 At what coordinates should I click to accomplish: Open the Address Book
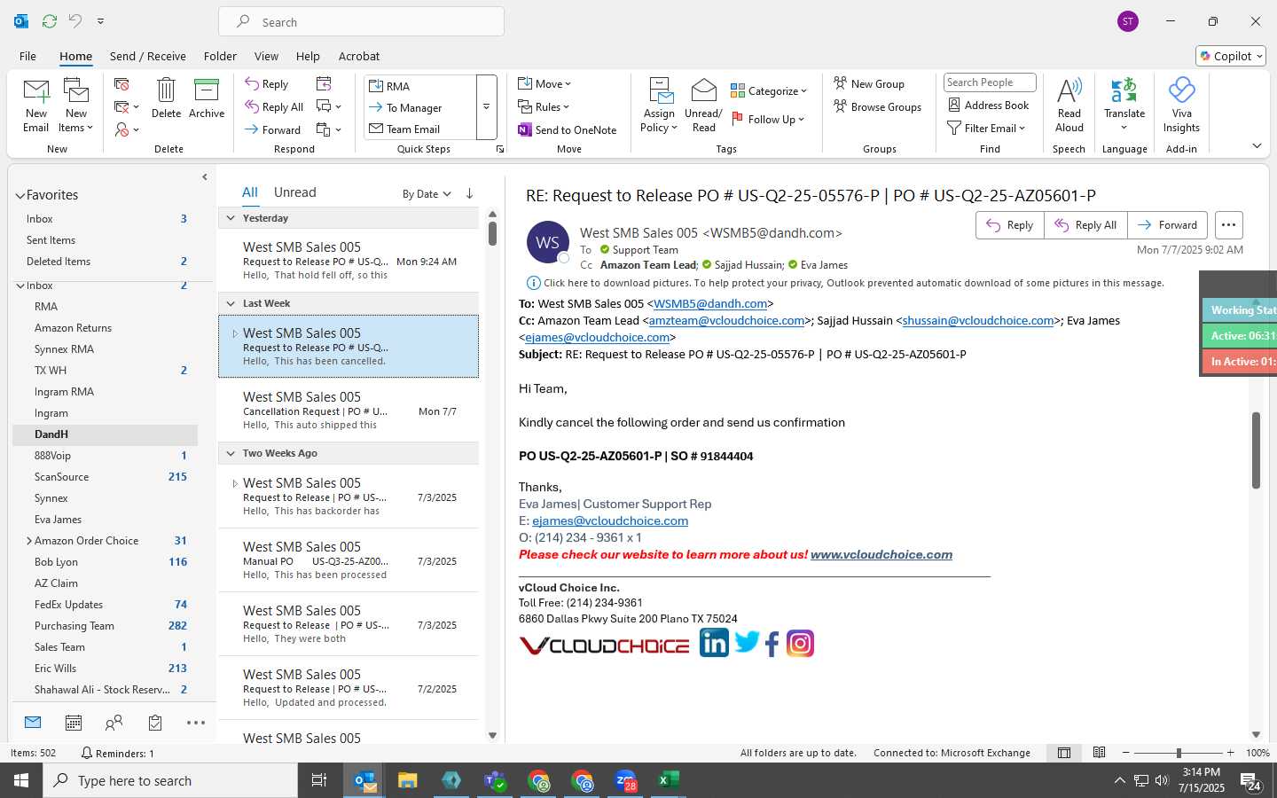(989, 106)
